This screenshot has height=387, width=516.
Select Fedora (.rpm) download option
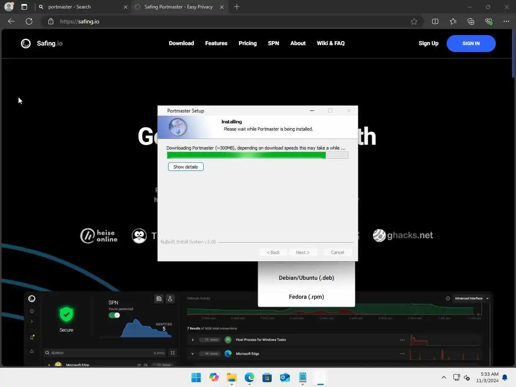click(306, 297)
